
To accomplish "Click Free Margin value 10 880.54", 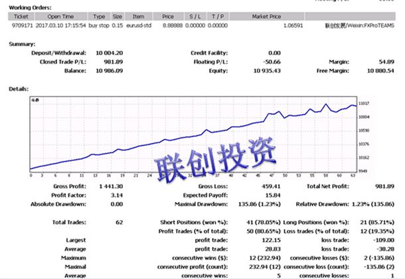I will coord(380,71).
